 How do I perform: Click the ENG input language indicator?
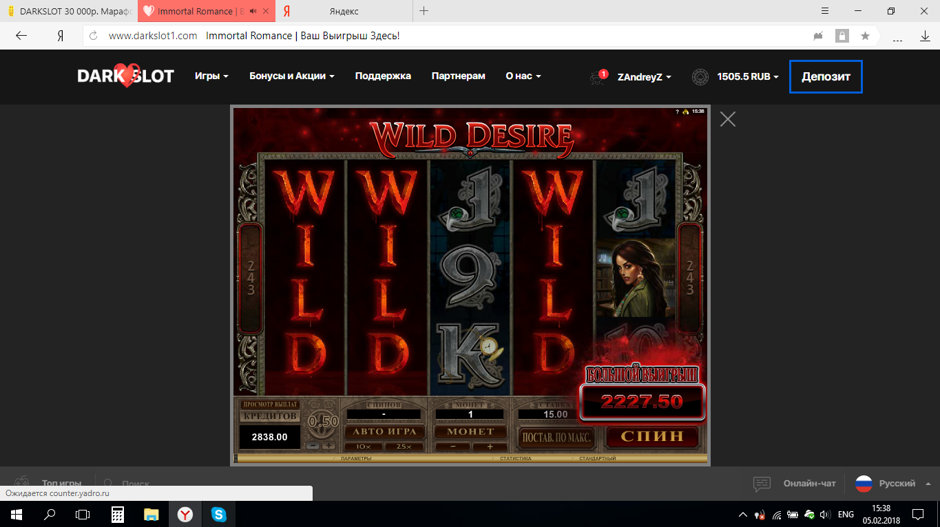(x=846, y=515)
